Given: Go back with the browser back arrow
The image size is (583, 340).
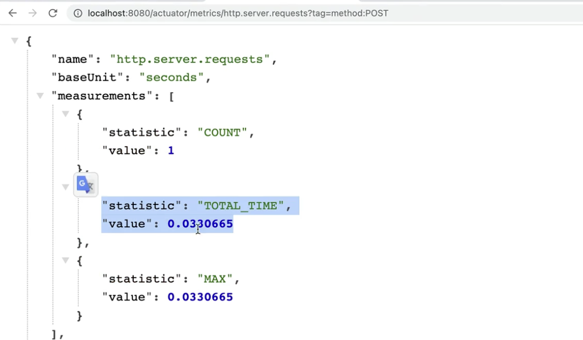Looking at the screenshot, I should click(13, 14).
